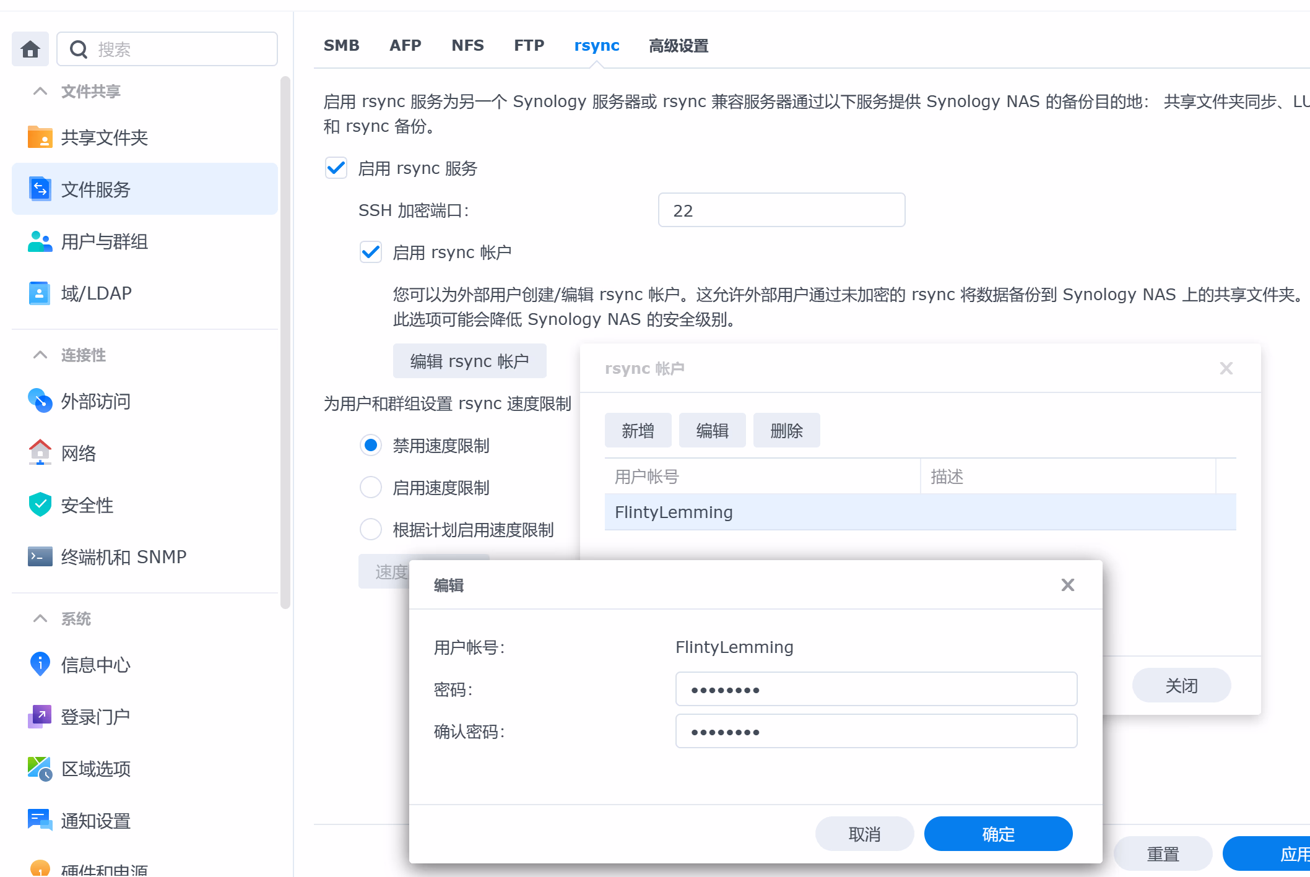Click the Cancel (取消) button in Edit dialog

click(864, 834)
